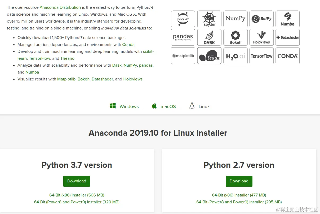Click the italic 'individual data scientists' text
This screenshot has width=320, height=214.
(x=123, y=28)
